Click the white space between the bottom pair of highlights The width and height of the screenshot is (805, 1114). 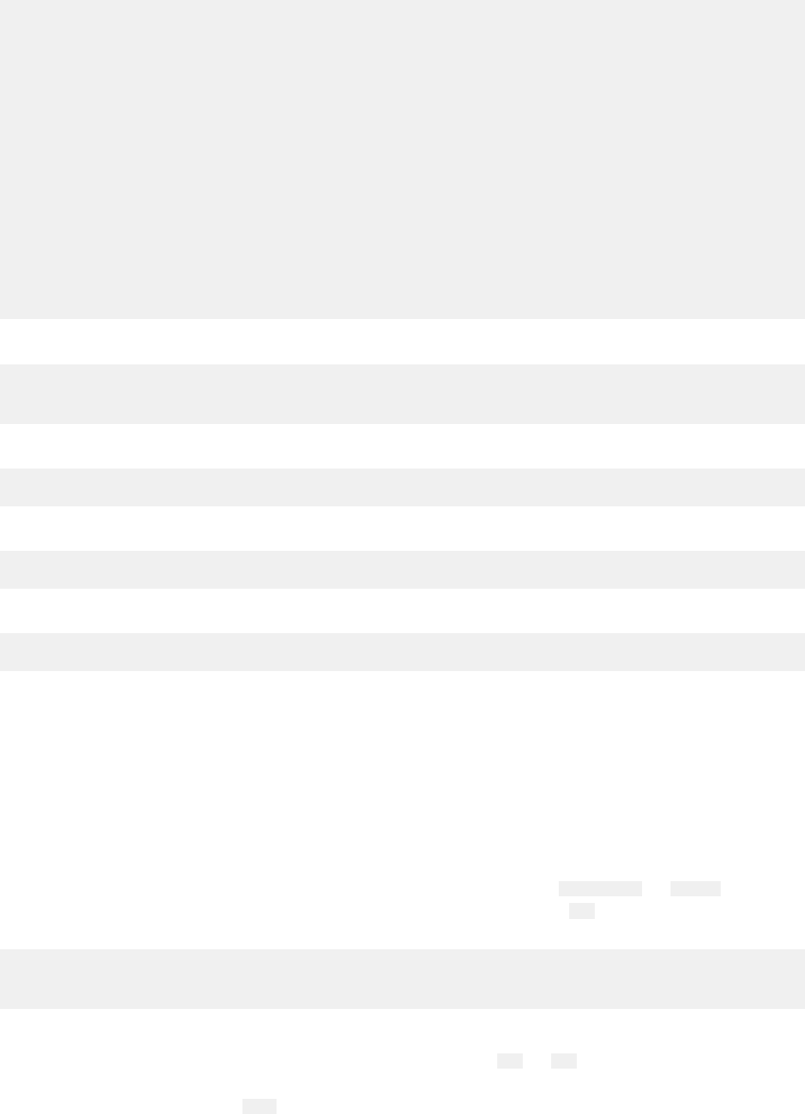click(537, 1061)
